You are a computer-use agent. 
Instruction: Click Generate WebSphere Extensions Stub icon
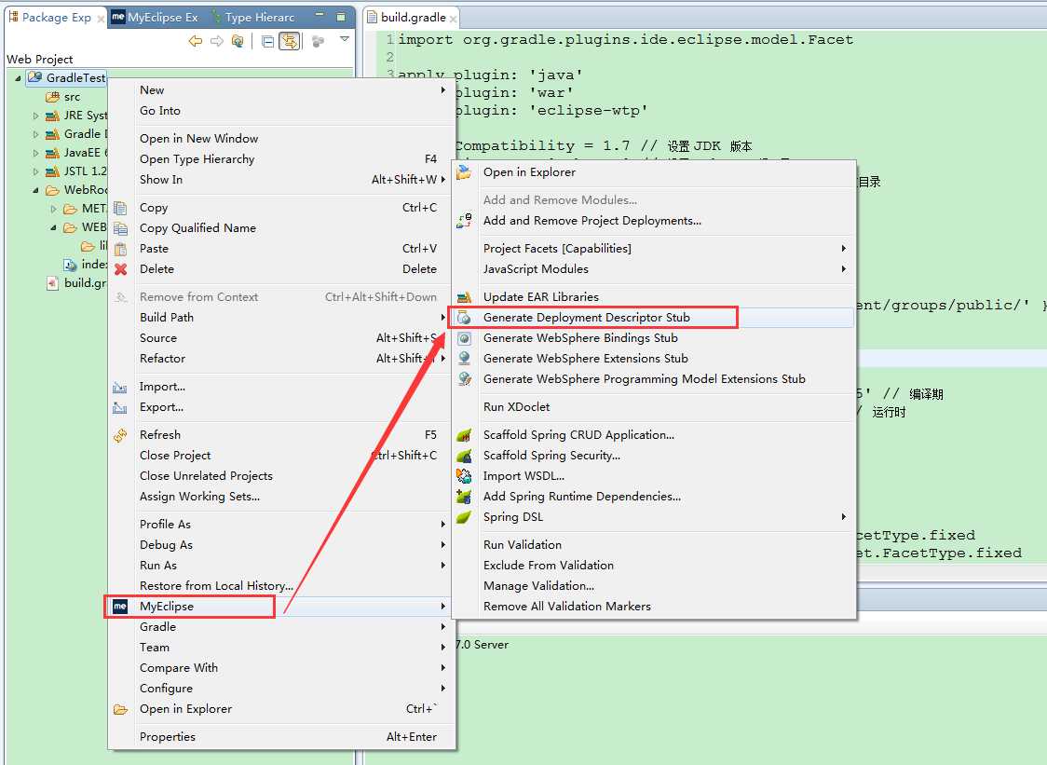click(464, 359)
